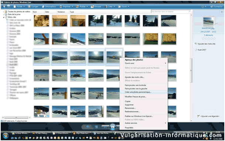Screen dimensions: 225x141
Task: Open the Imprimer dropdown
Action: 66,7
